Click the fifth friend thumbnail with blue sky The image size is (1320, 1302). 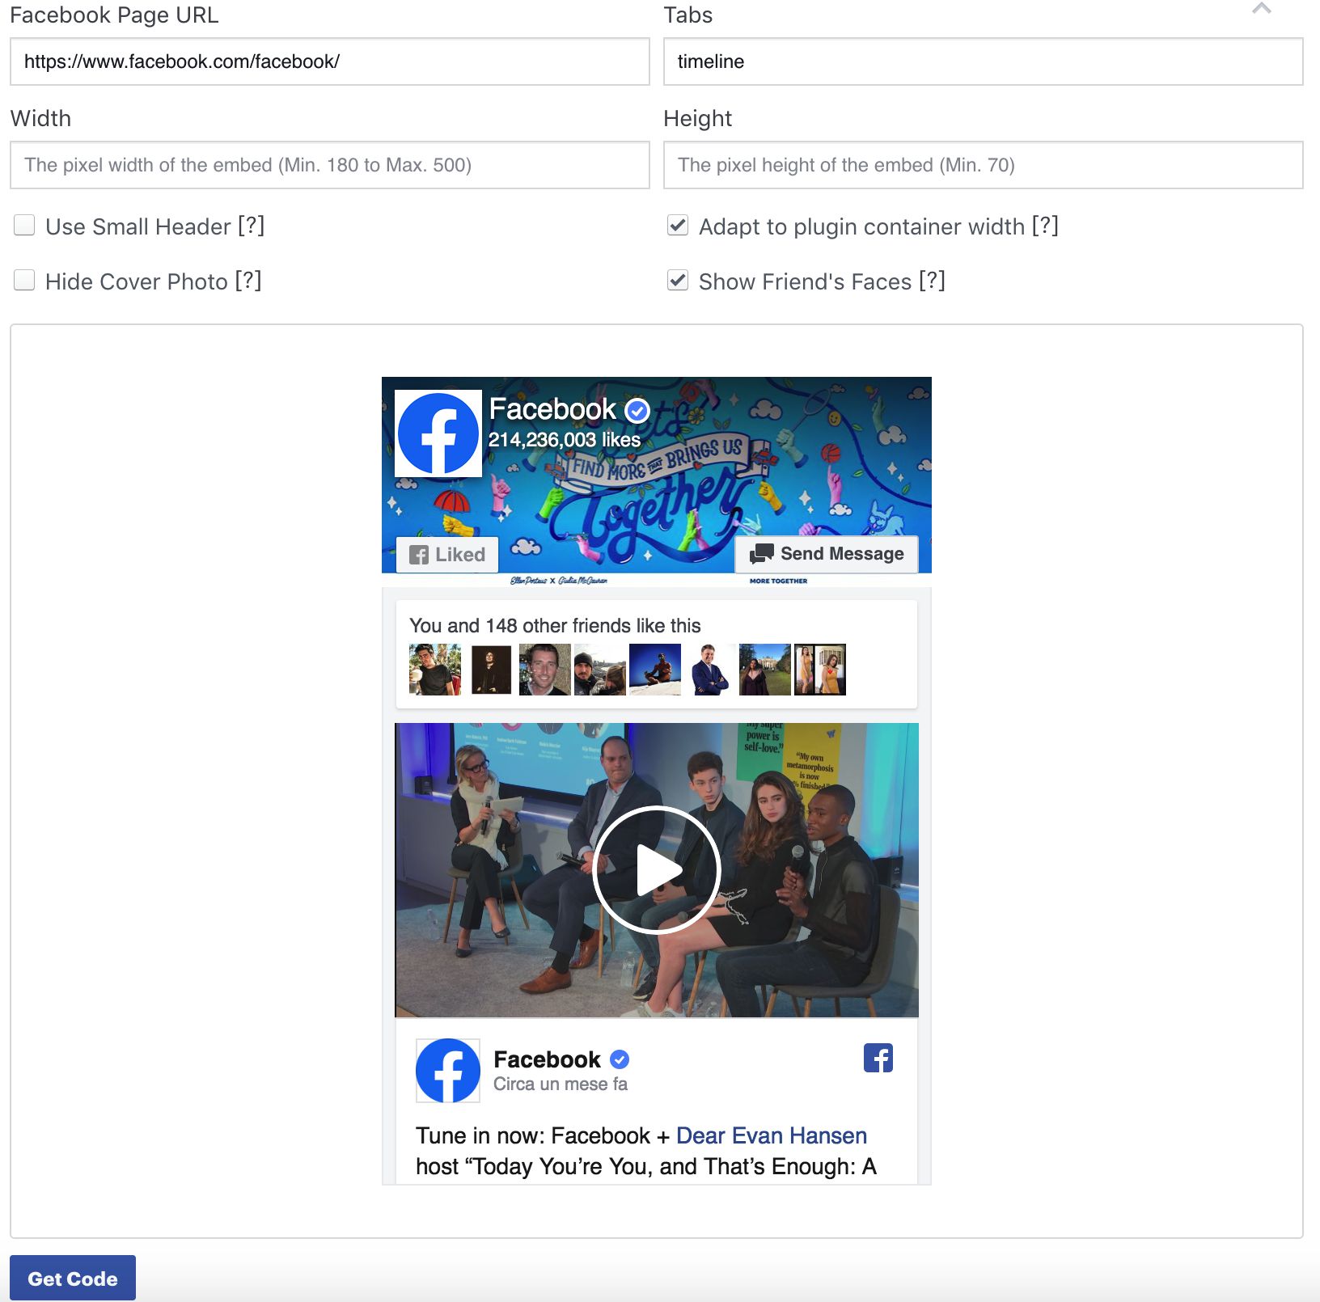pyautogui.click(x=655, y=670)
